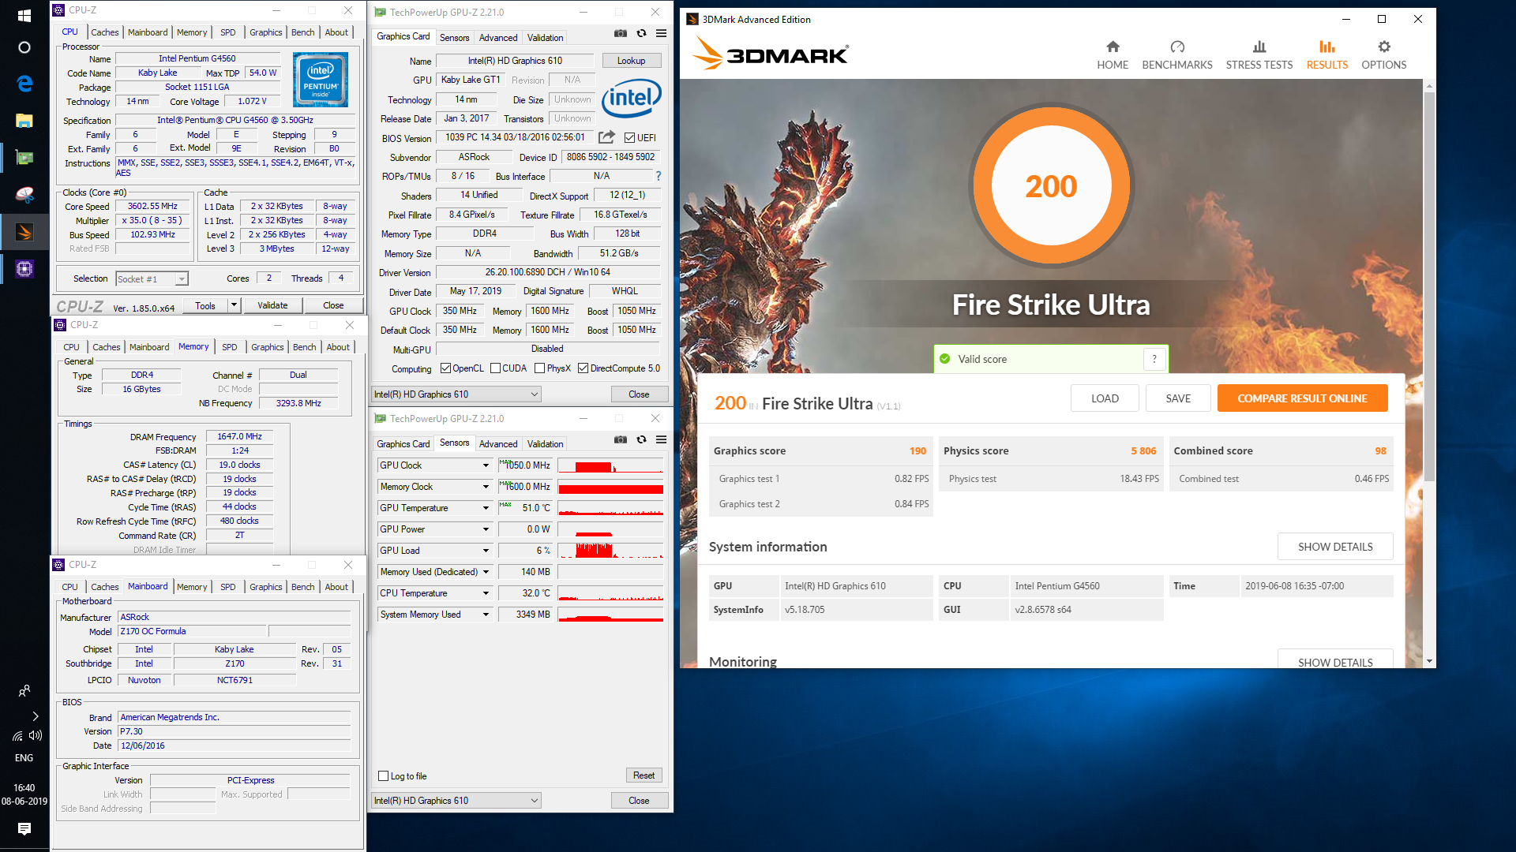Click Intel logo in GPU-Z
Image resolution: width=1516 pixels, height=852 pixels.
(632, 99)
